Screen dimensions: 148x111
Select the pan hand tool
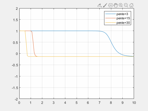point(115,5)
